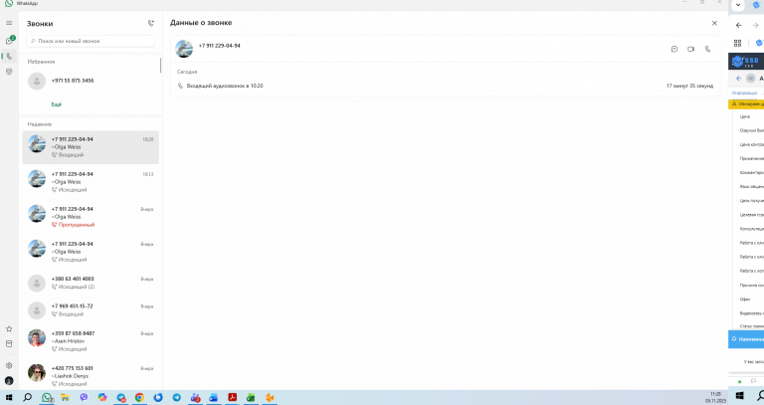Click the back arrow in the browser window
Image resolution: width=764 pixels, height=405 pixels.
739,25
